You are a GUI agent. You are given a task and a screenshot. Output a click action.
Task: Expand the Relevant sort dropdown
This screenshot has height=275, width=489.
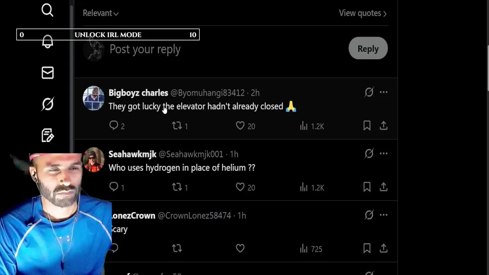[x=100, y=13]
